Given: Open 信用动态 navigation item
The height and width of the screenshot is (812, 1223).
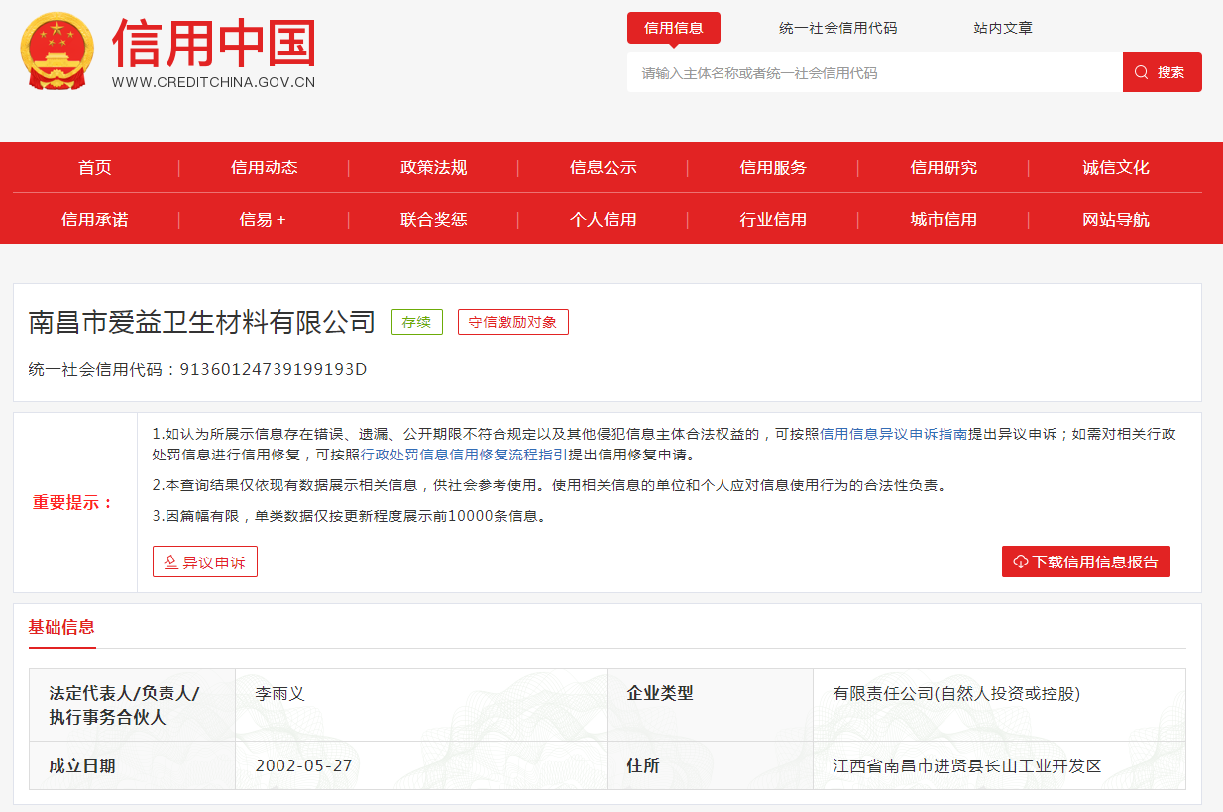Looking at the screenshot, I should 265,167.
